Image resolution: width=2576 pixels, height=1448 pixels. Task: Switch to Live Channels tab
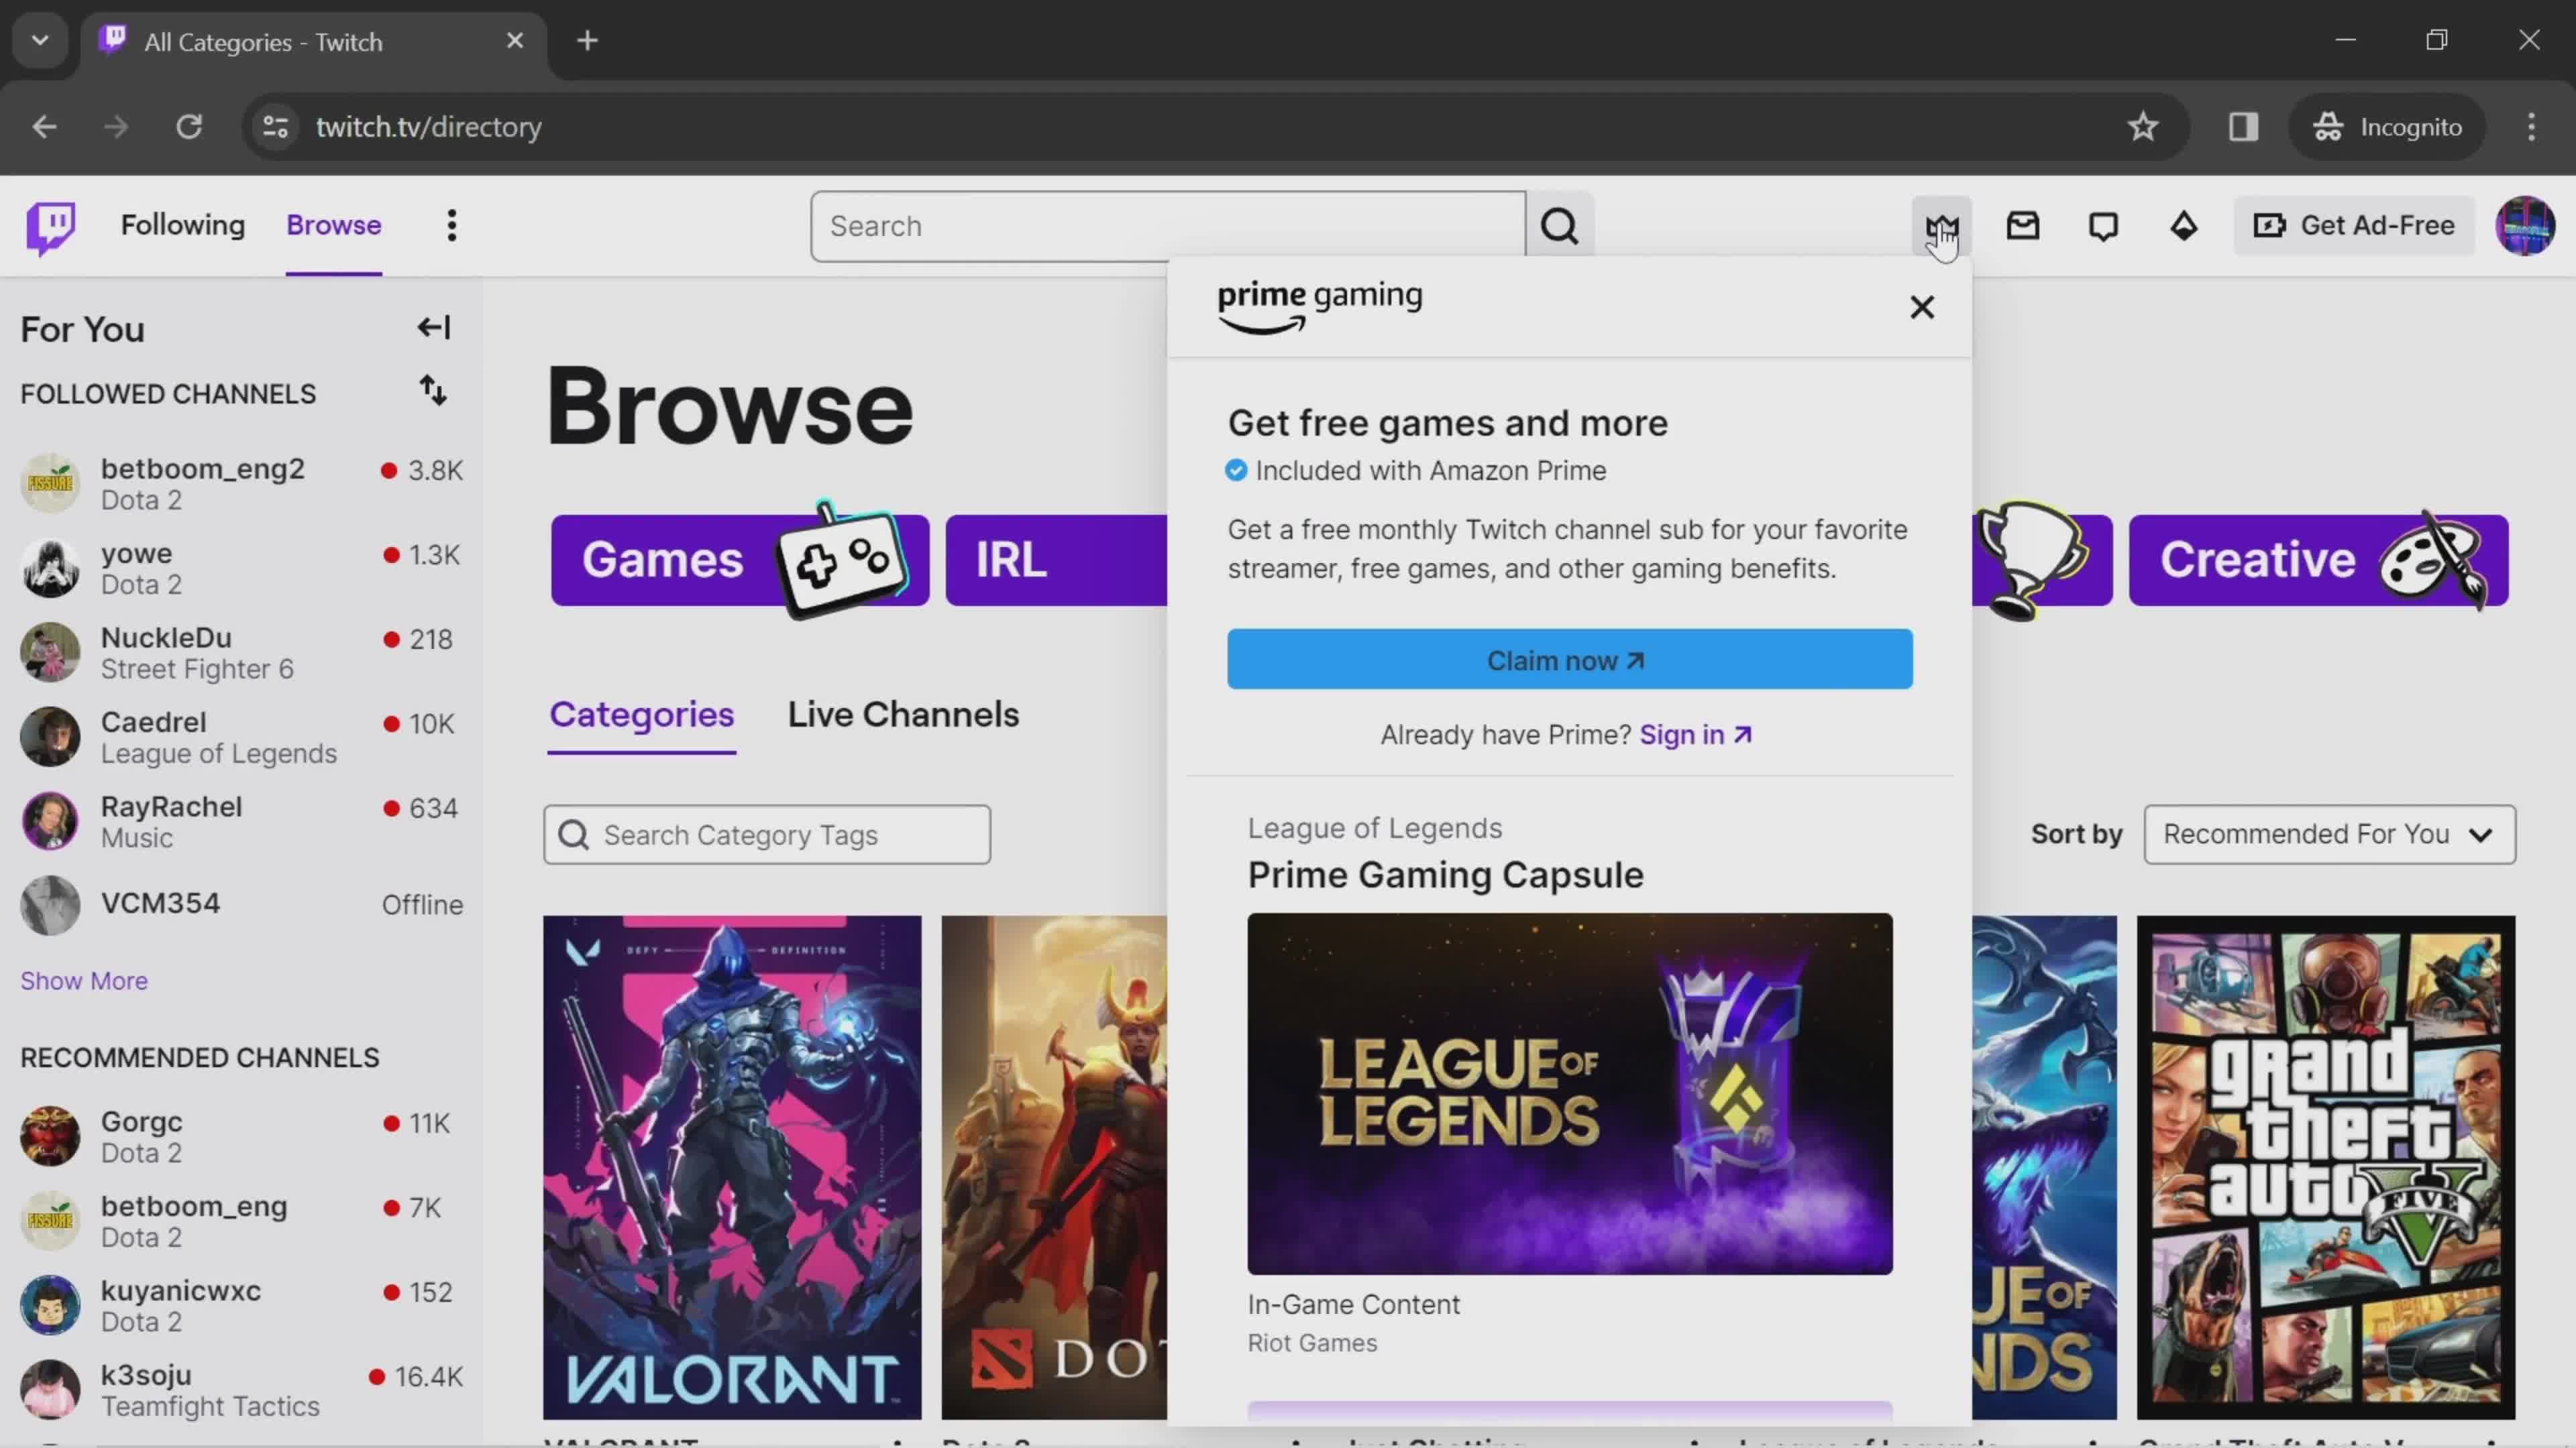pyautogui.click(x=904, y=713)
